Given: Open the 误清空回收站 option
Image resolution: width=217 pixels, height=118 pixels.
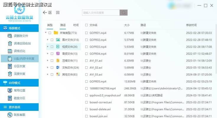Looking at the screenshot, I should click(22, 43).
